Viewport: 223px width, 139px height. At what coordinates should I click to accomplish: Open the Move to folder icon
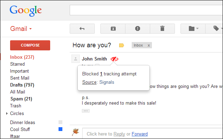(x=193, y=28)
